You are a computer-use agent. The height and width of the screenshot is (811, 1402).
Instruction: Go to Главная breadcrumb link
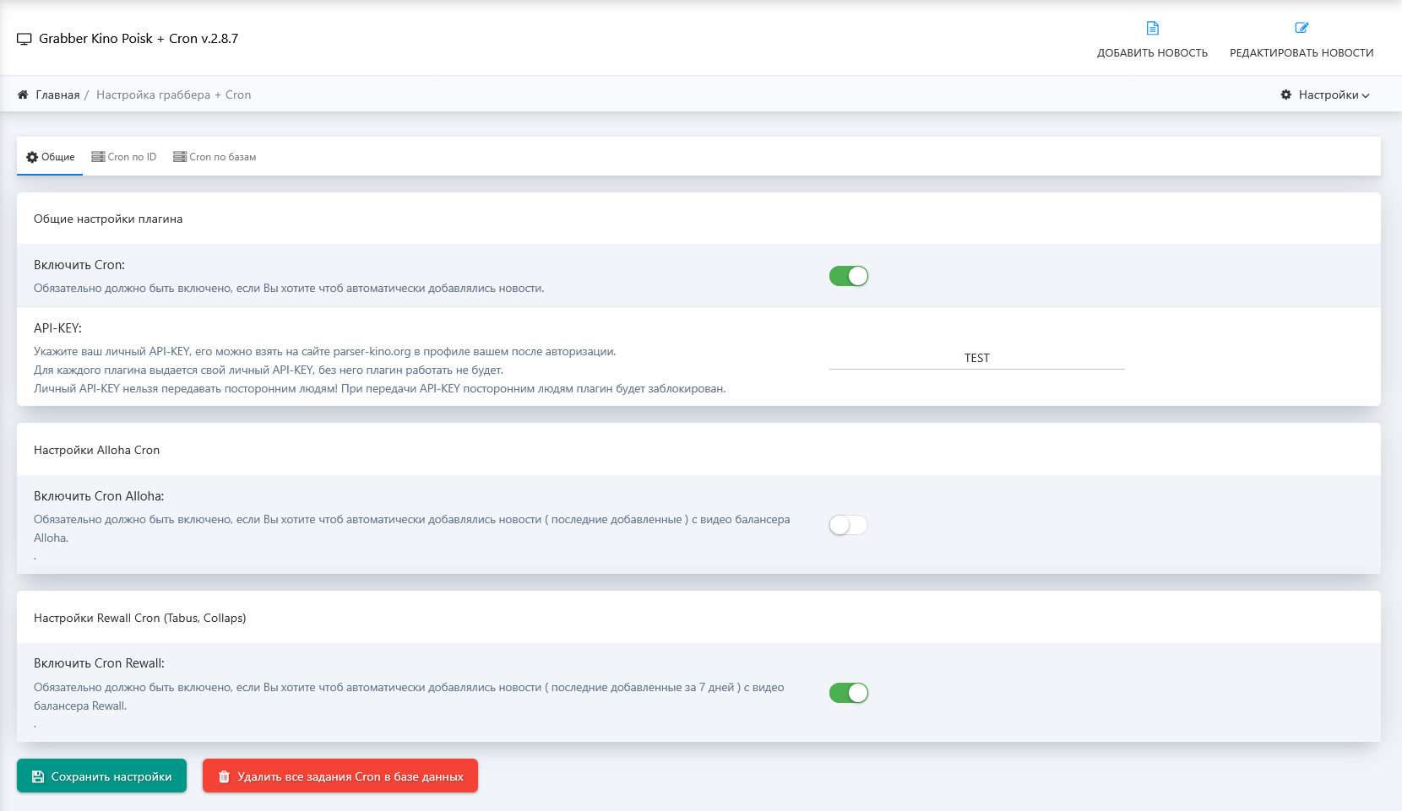57,95
